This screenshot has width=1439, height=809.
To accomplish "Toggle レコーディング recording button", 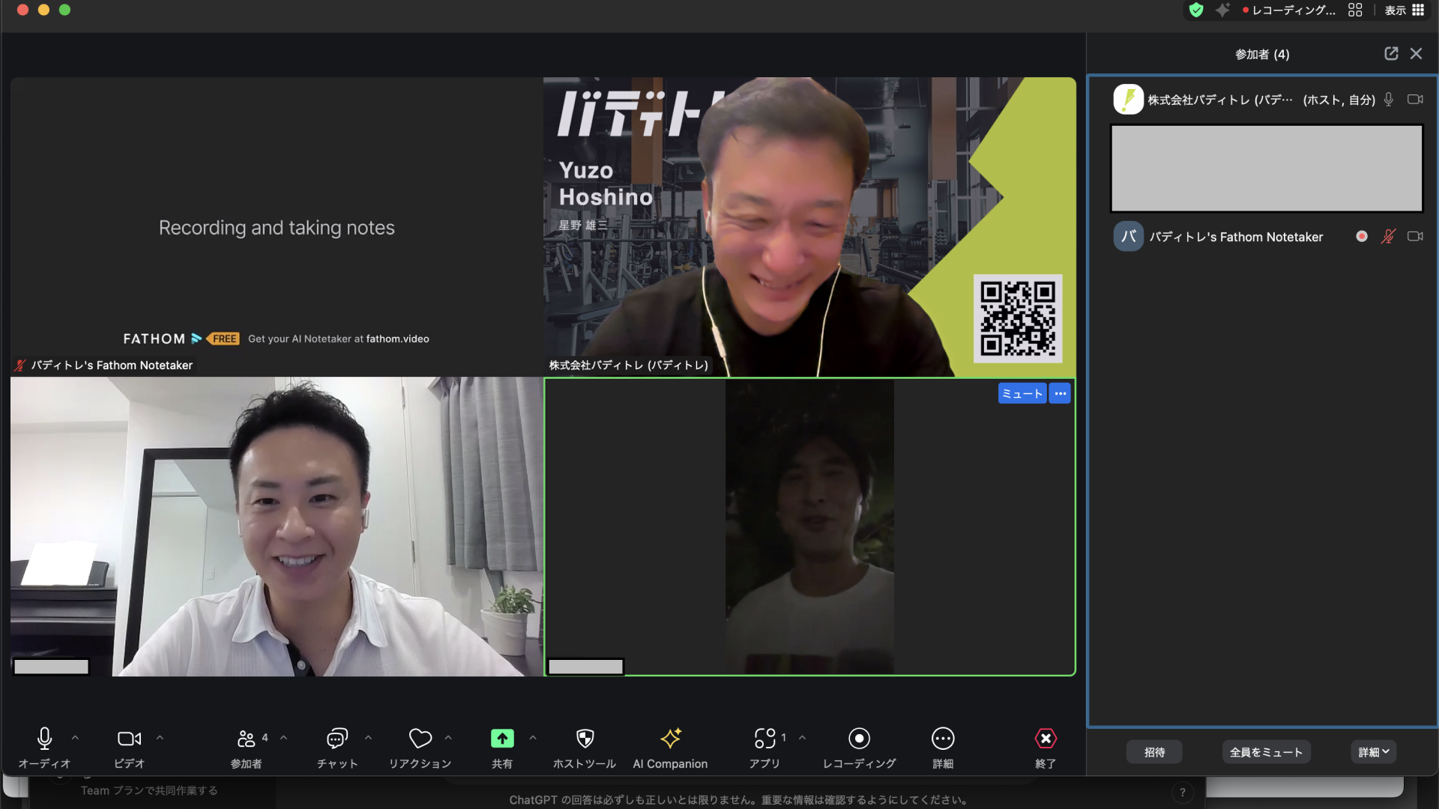I will coord(860,747).
